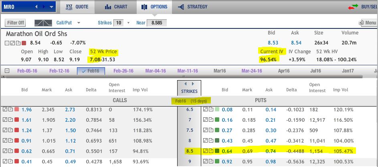Screen dimensions: 378x167
Task: Click the Buy/Sell arrows icon
Action: [x=353, y=7]
